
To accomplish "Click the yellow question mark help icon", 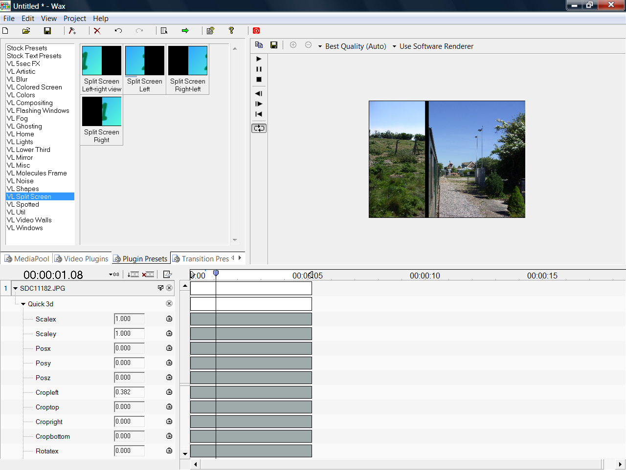I will (231, 31).
